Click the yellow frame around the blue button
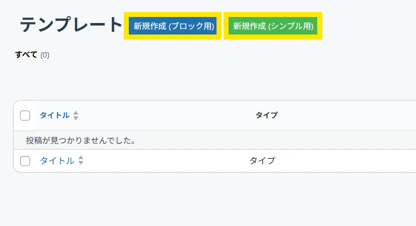Screen dimensions: 416x226 coord(172,14)
